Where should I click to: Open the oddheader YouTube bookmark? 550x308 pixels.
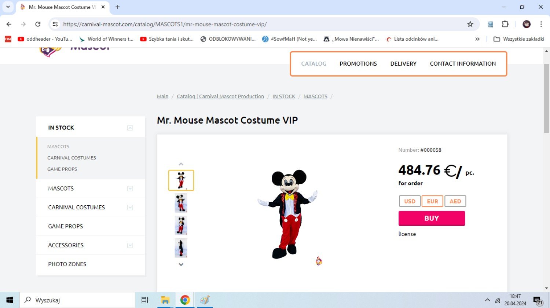(45, 39)
